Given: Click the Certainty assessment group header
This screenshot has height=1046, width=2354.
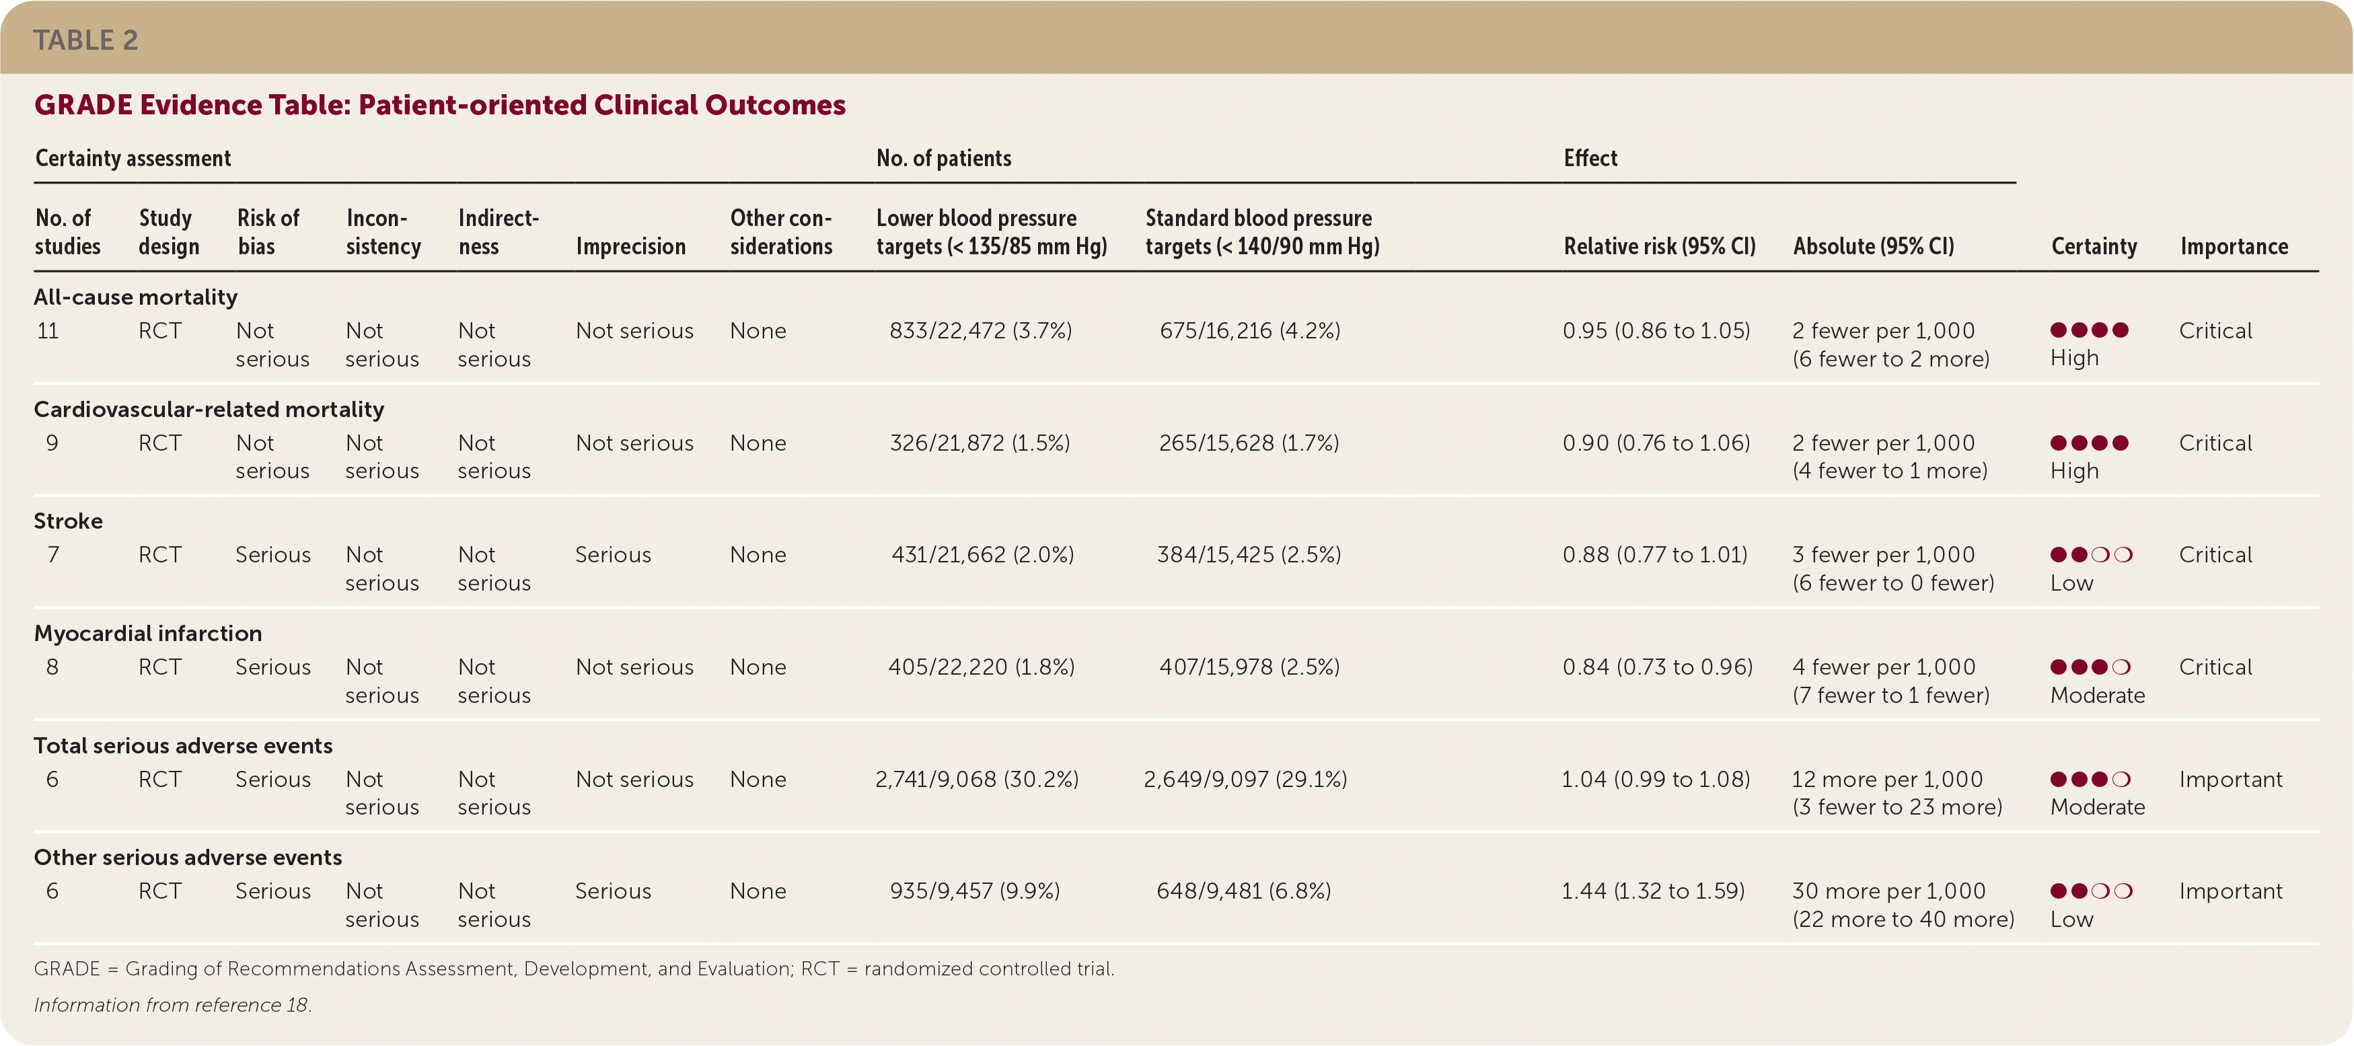Looking at the screenshot, I should tap(133, 158).
